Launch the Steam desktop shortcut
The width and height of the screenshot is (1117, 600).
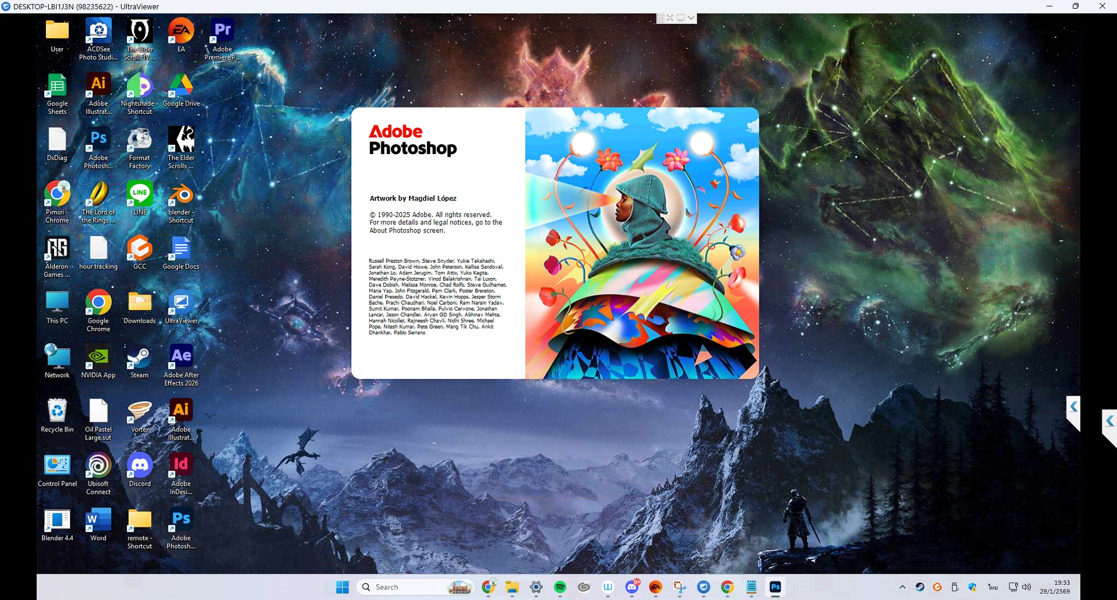tap(140, 361)
